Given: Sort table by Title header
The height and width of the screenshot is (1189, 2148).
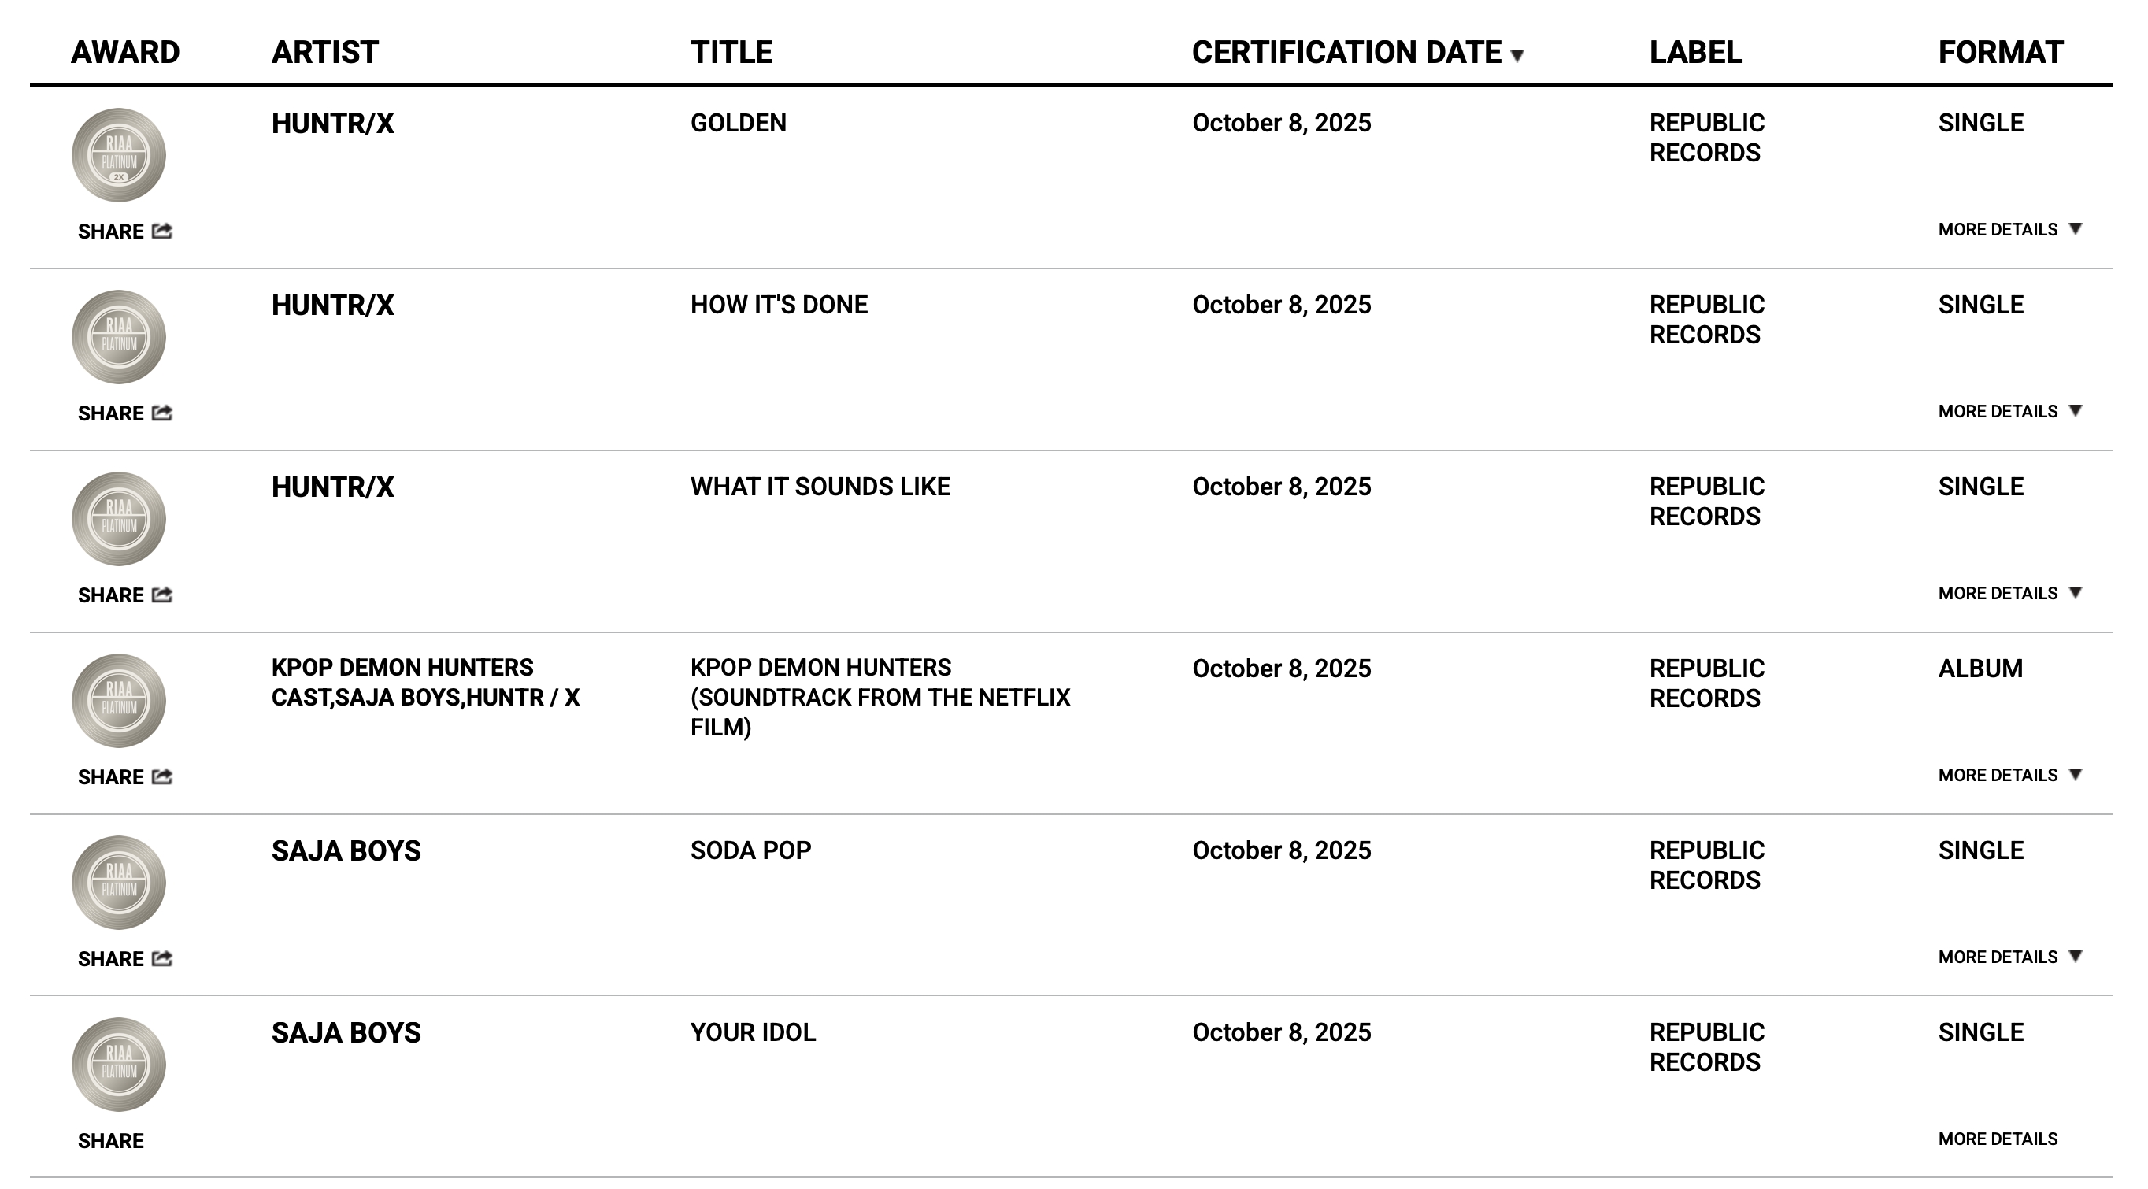Looking at the screenshot, I should tap(731, 53).
